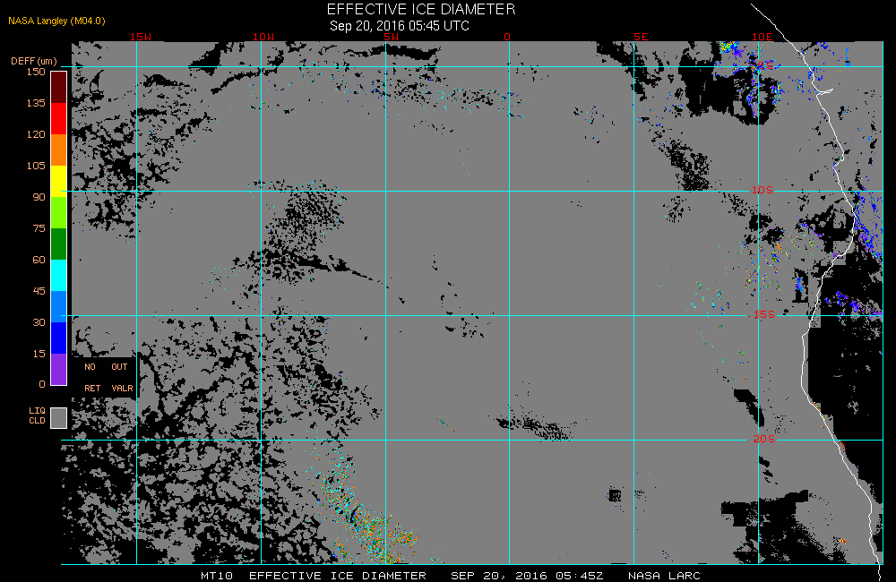
Task: Select the dark blue 15-30 color band
Action: click(x=59, y=338)
